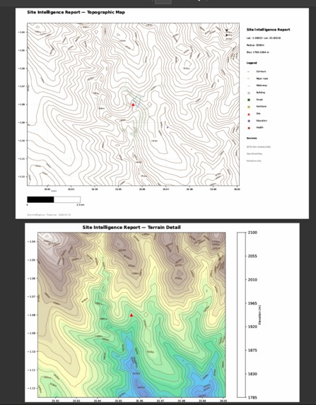The width and height of the screenshot is (316, 405).
Task: Click the '-1.12' tick on Terrain Detail y-axis
Action: coord(32,388)
